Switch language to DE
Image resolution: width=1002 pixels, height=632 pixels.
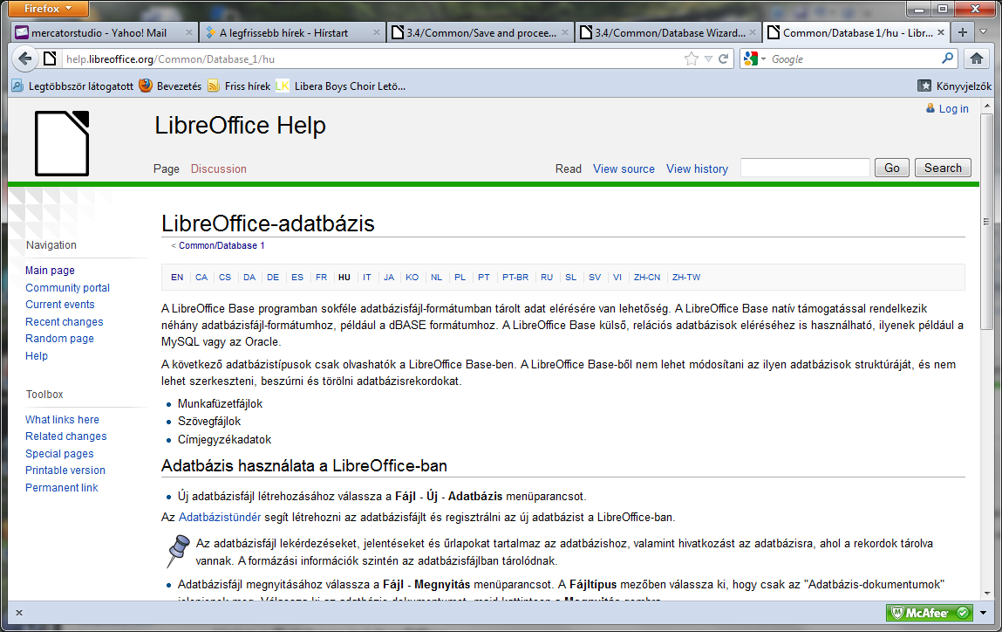point(273,277)
